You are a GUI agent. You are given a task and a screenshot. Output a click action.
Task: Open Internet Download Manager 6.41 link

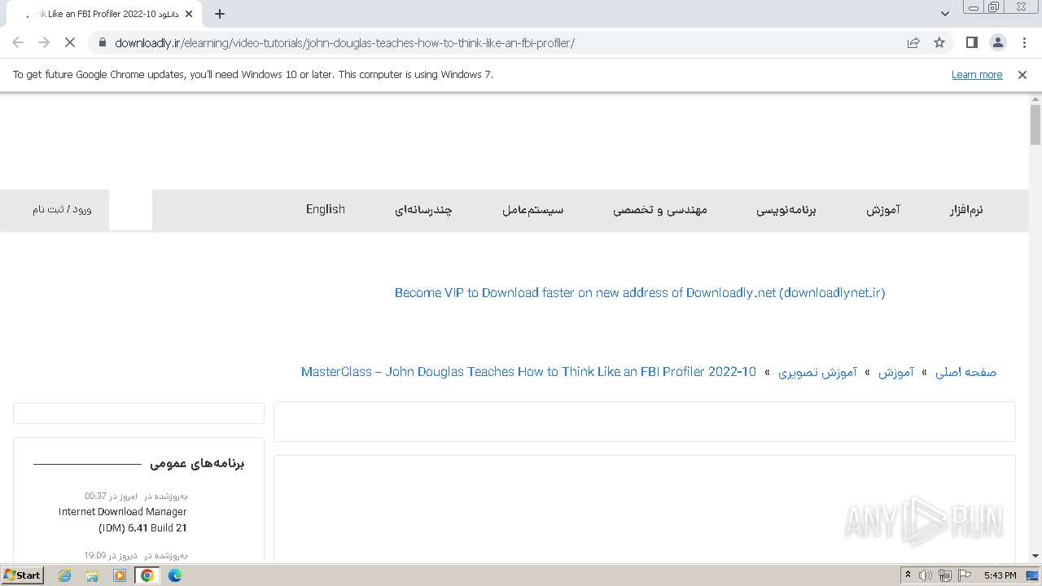(122, 520)
